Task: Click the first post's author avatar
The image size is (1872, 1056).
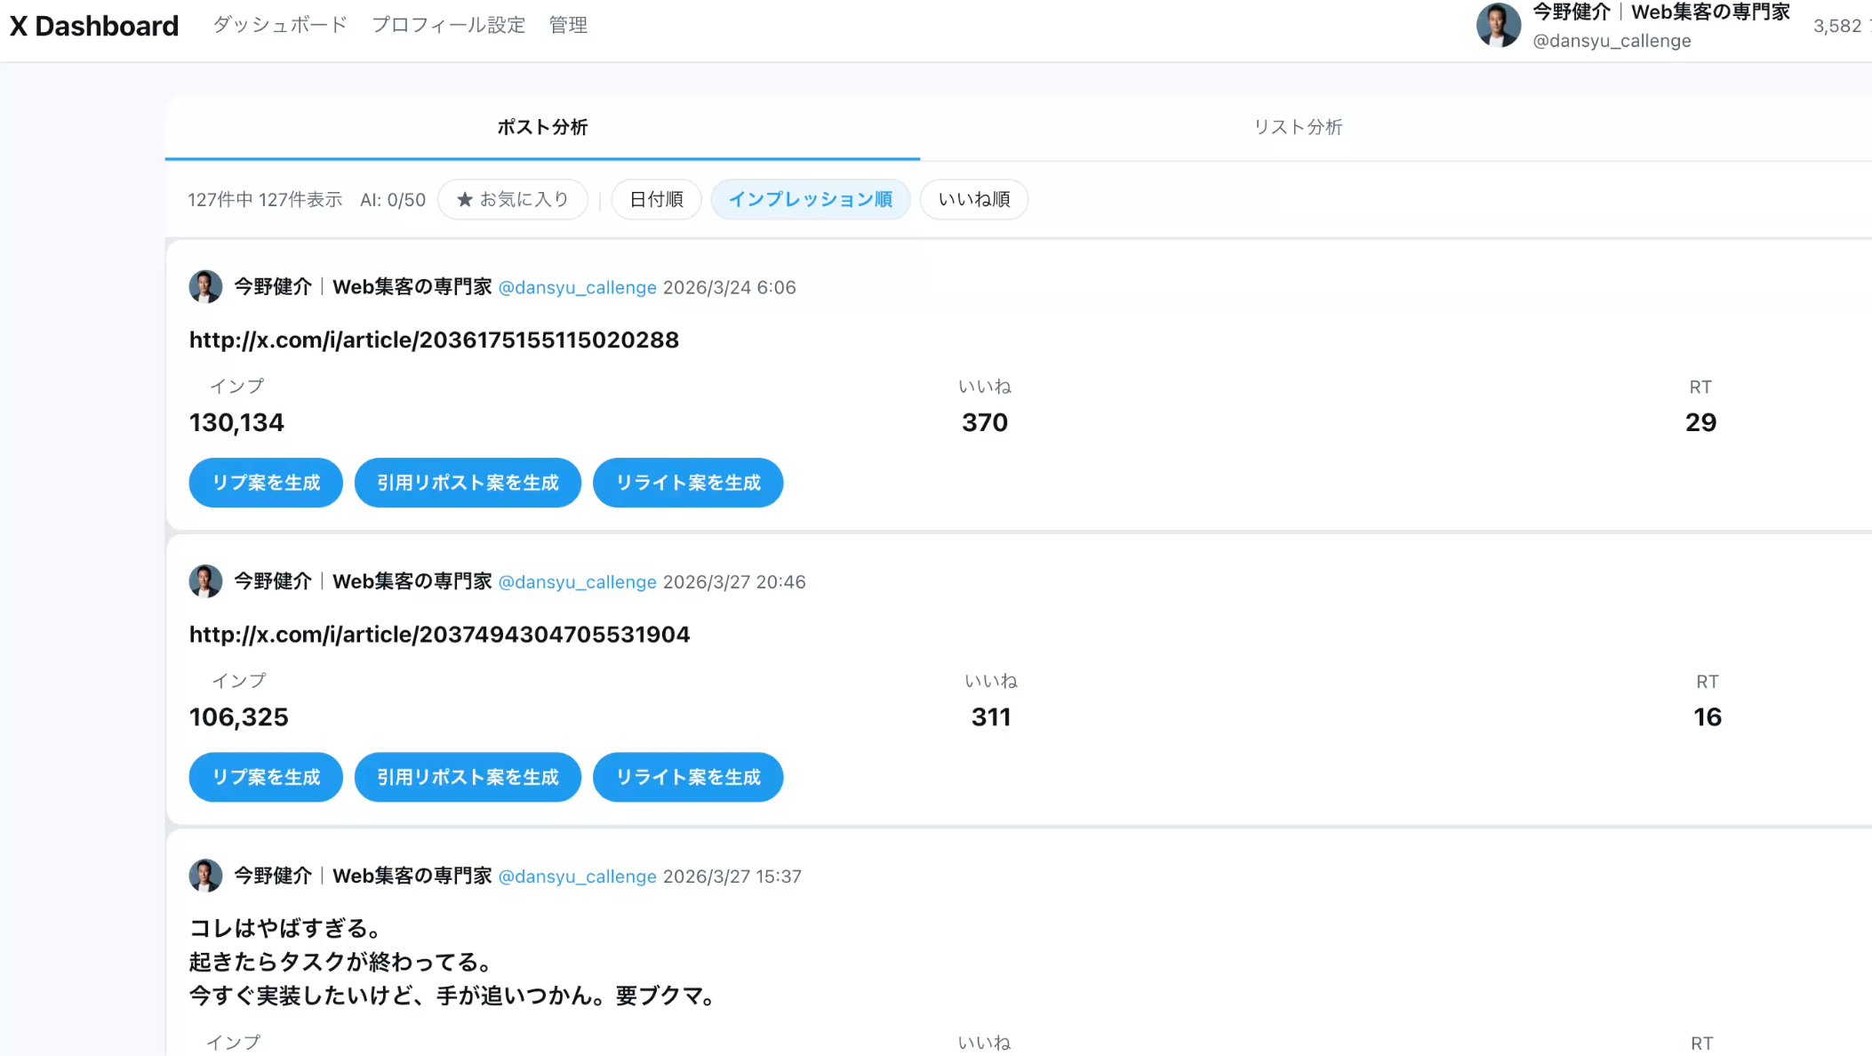Action: 205,286
